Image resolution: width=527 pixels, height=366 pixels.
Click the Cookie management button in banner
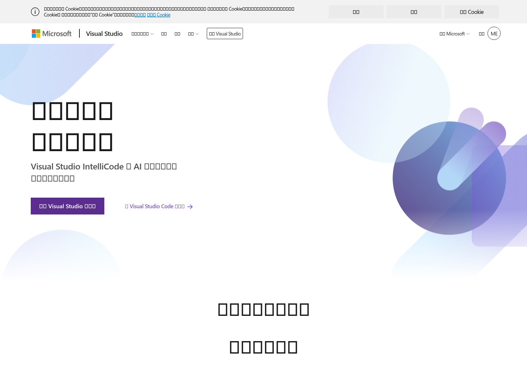point(472,12)
